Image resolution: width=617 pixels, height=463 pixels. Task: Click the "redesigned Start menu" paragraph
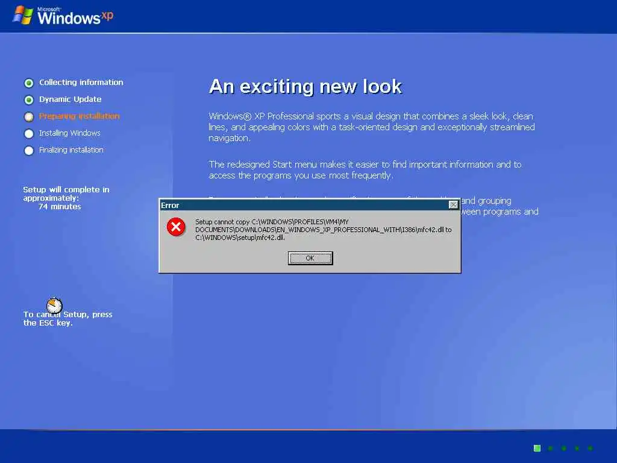pos(365,169)
